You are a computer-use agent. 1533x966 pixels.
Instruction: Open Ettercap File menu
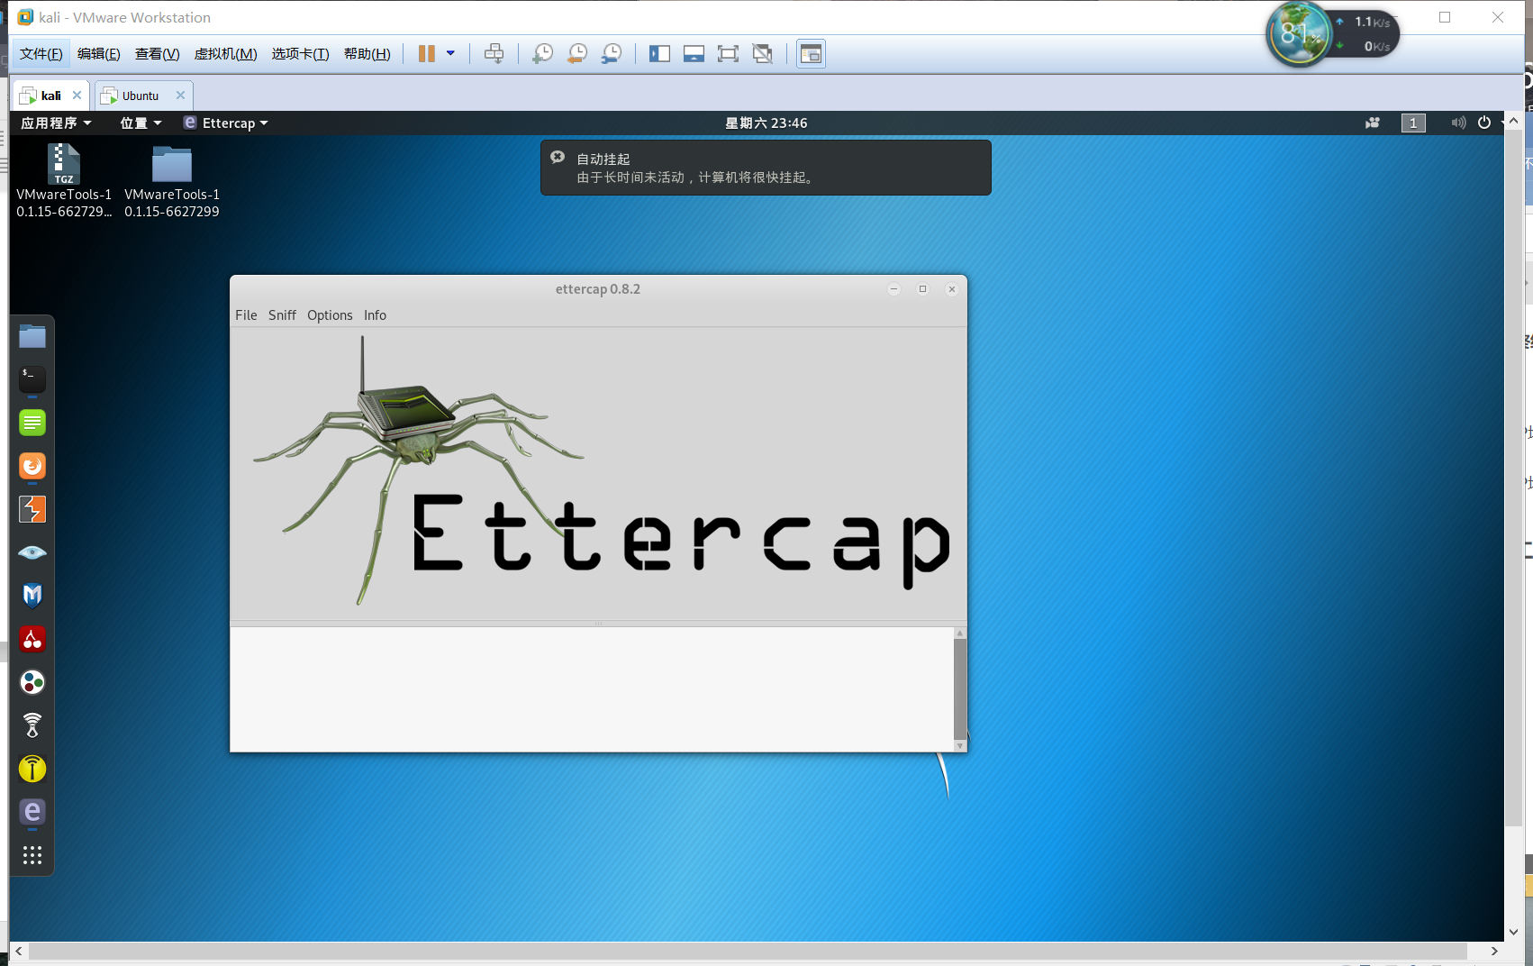tap(246, 314)
